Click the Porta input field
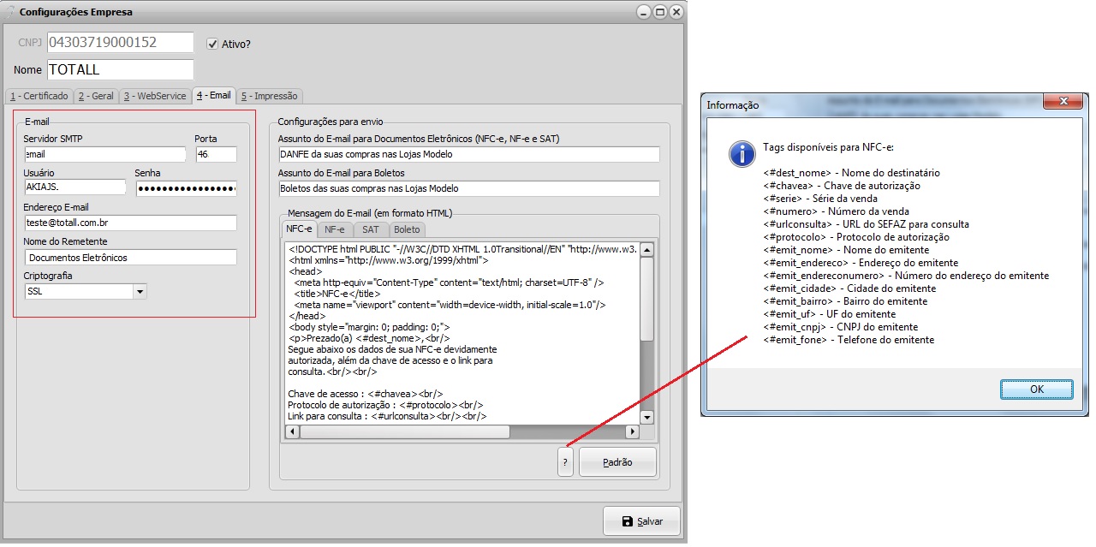The image size is (1096, 547). pos(216,155)
